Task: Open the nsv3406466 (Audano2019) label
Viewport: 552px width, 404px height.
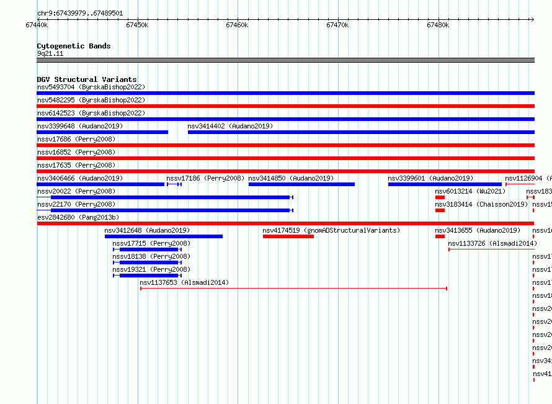Action: (80, 178)
